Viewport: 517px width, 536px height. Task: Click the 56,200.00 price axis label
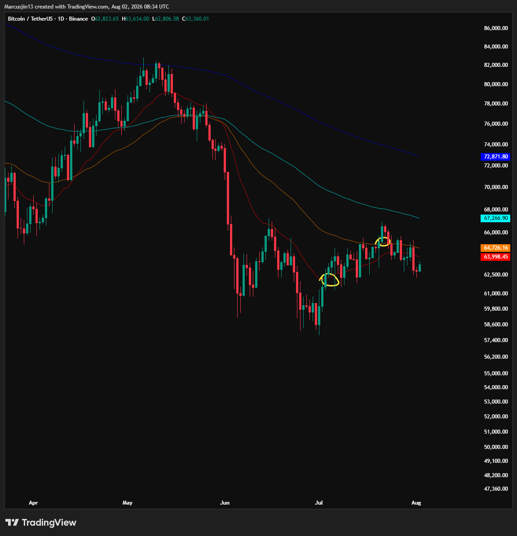[496, 356]
